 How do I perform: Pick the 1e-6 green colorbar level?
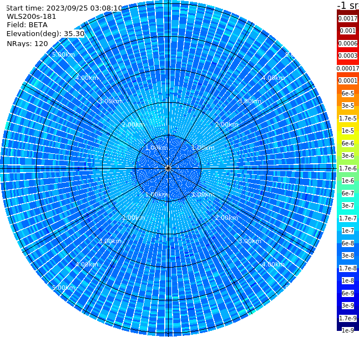click(348, 180)
